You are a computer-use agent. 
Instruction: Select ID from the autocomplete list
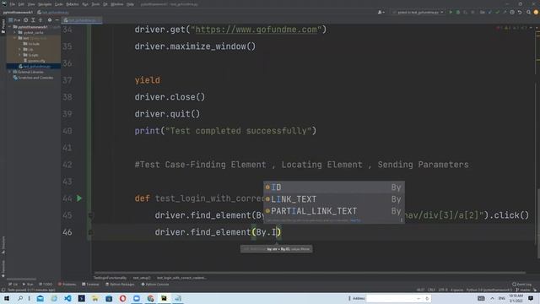tap(334, 187)
